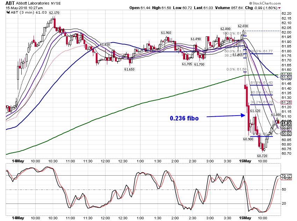Image resolution: width=297 pixels, height=221 pixels.
Task: Click the 60.900 low callout
Action: click(x=248, y=139)
